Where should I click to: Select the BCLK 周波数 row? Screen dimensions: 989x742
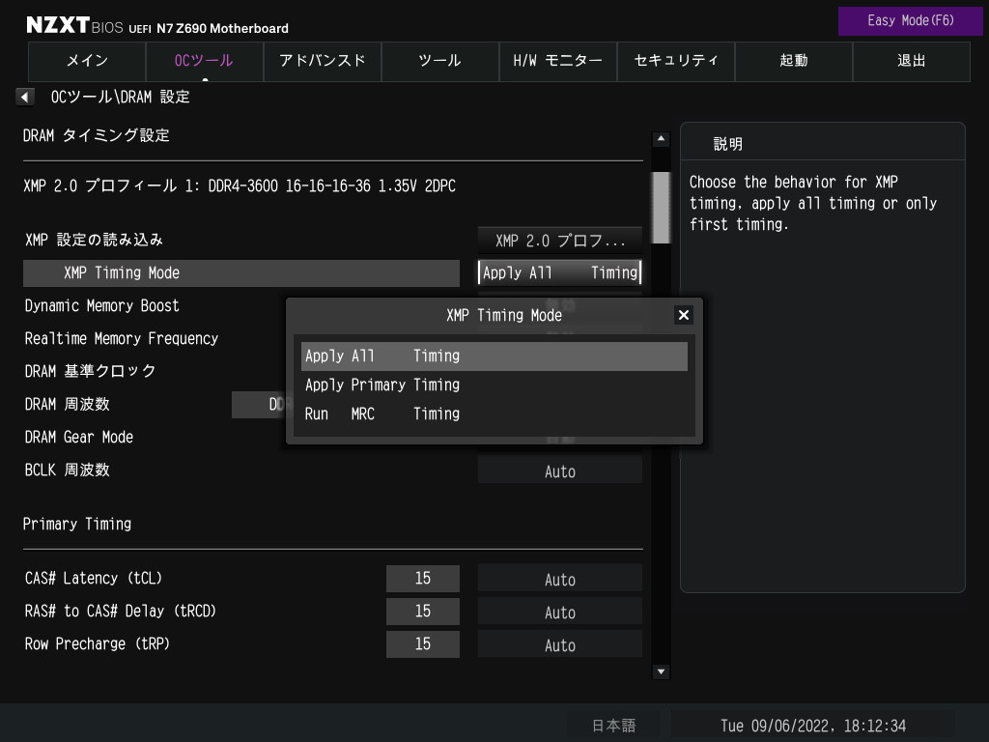[x=67, y=471]
